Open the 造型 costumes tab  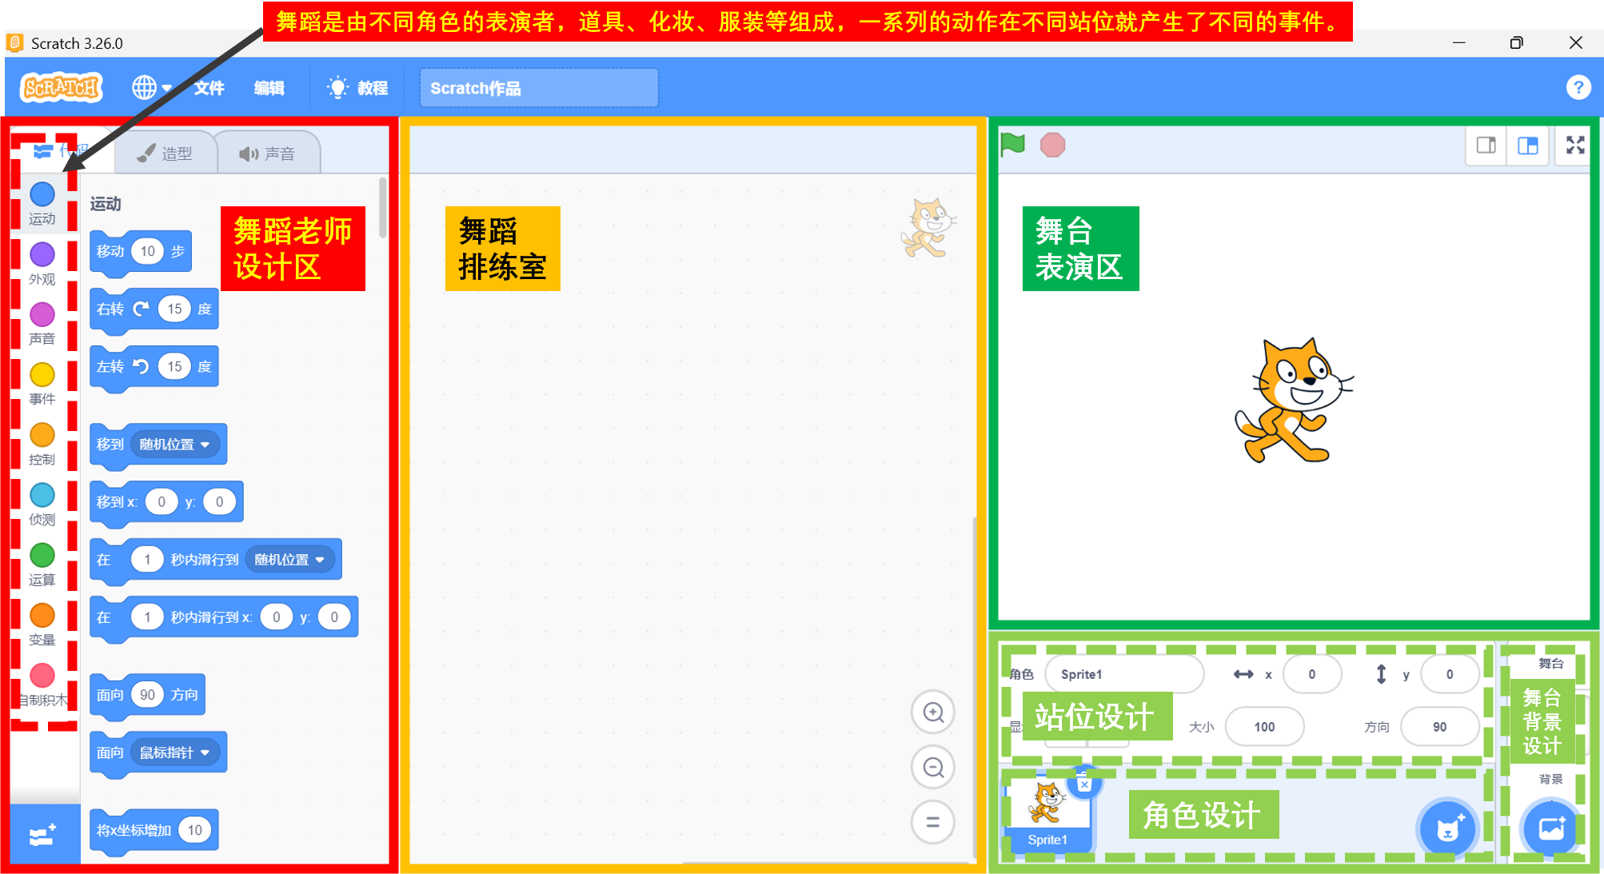[x=166, y=154]
